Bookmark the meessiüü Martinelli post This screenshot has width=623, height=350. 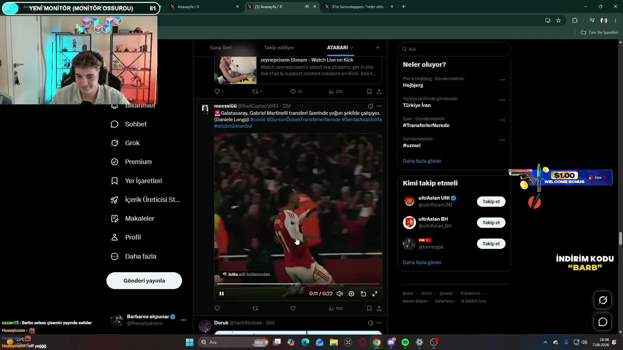[x=369, y=308]
